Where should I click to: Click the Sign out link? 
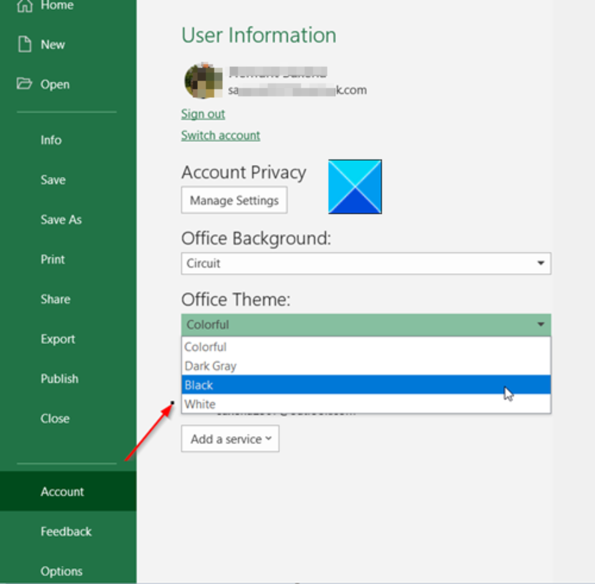click(203, 114)
